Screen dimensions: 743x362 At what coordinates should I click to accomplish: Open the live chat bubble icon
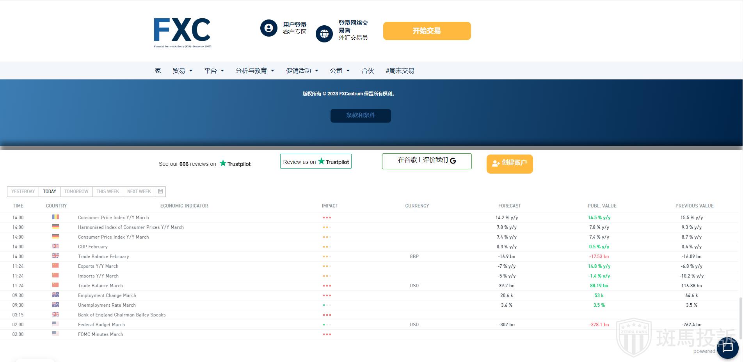click(727, 348)
